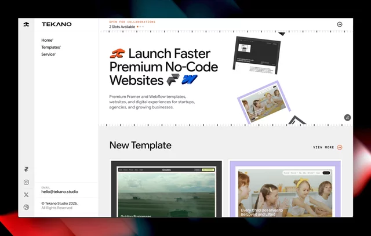Click the arrow icon next to View More

[340, 147]
